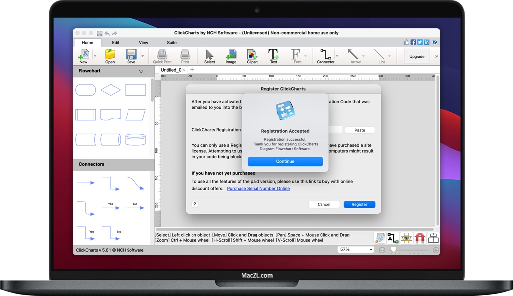Click the Twitter share icon

point(420,42)
